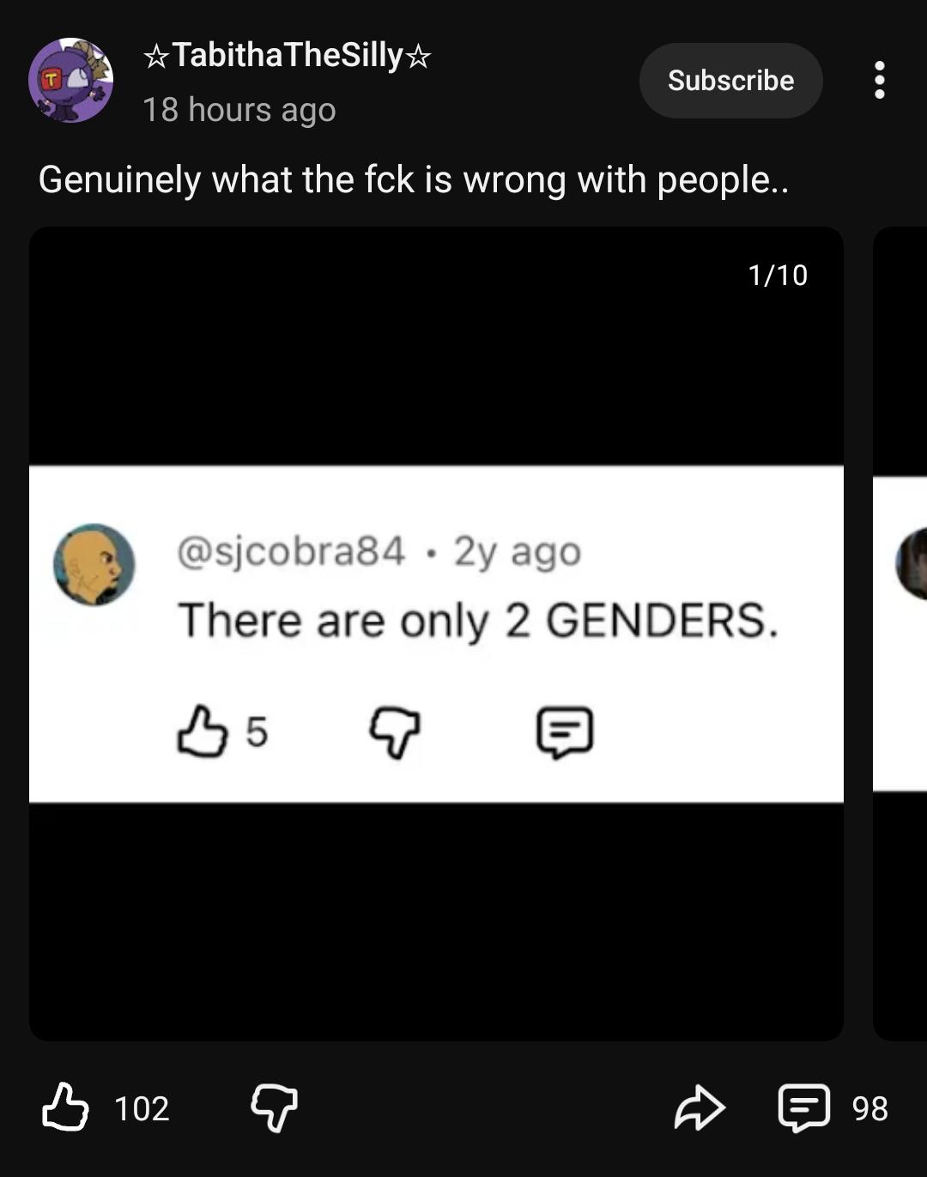This screenshot has height=1177, width=927.
Task: Tap the 1/10 image counter badge
Action: tap(778, 275)
